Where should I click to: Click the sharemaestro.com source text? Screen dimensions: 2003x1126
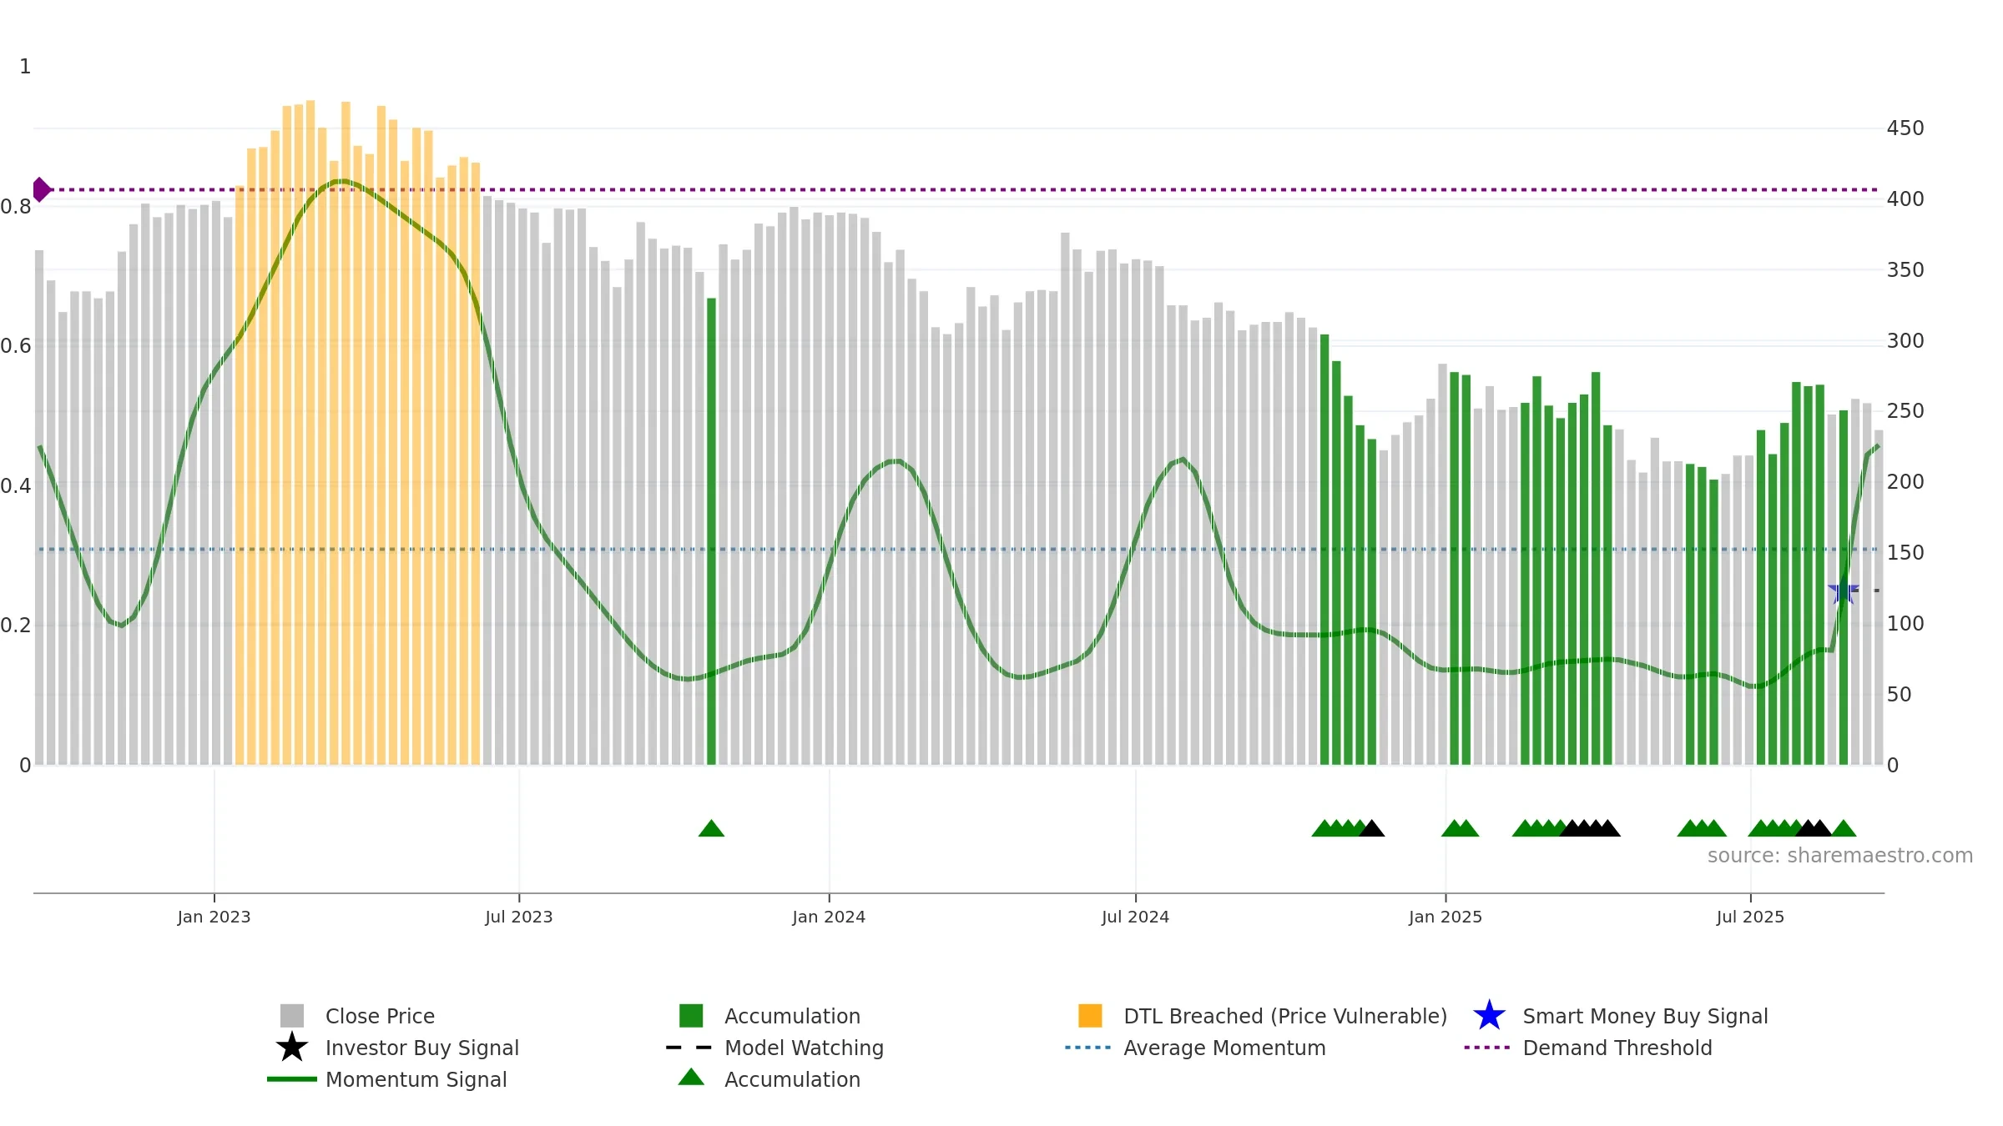[x=1840, y=856]
